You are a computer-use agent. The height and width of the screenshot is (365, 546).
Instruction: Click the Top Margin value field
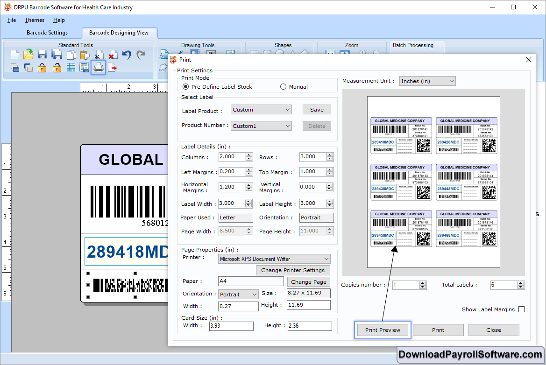point(312,172)
